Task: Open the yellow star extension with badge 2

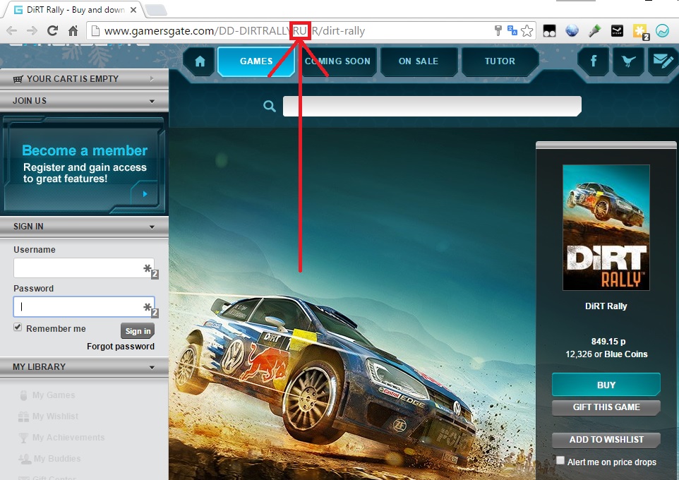Action: 640,32
